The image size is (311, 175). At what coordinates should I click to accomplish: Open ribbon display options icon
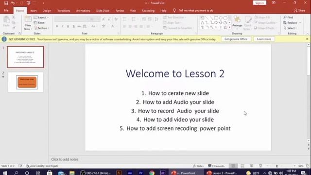coord(274,3)
